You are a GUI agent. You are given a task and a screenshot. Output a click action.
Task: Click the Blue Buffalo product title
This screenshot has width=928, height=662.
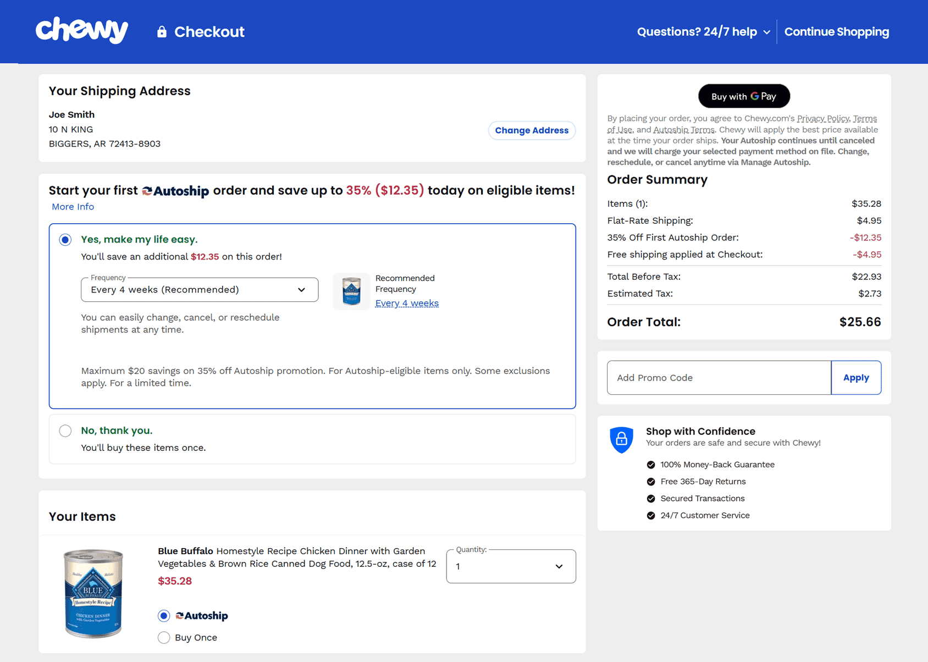[x=297, y=558]
